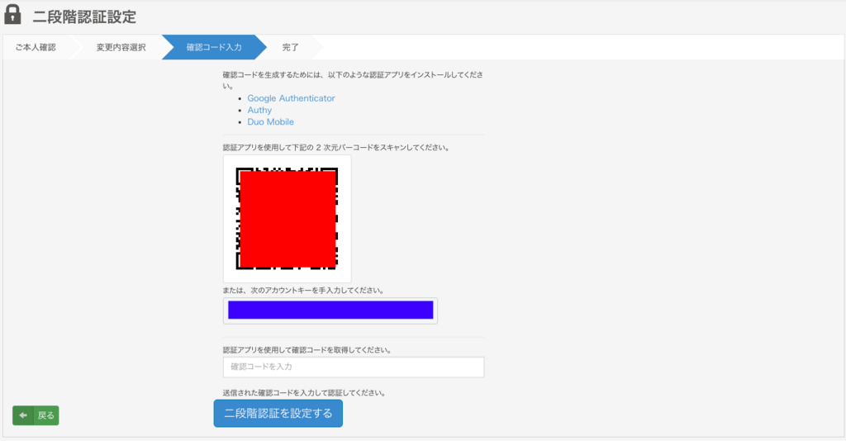846x441 pixels.
Task: Click the account key field
Action: point(330,311)
